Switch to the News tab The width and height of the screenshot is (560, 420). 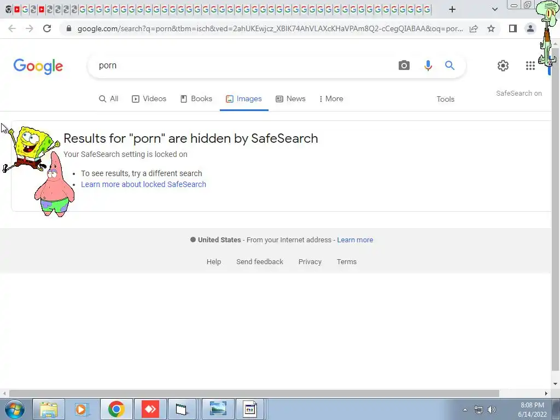pyautogui.click(x=291, y=99)
